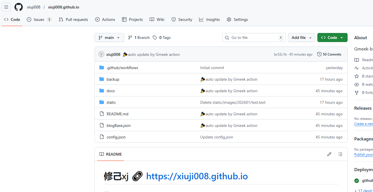The image size is (373, 192).
Task: Click the search icon in Go to file
Action: [x=227, y=37]
